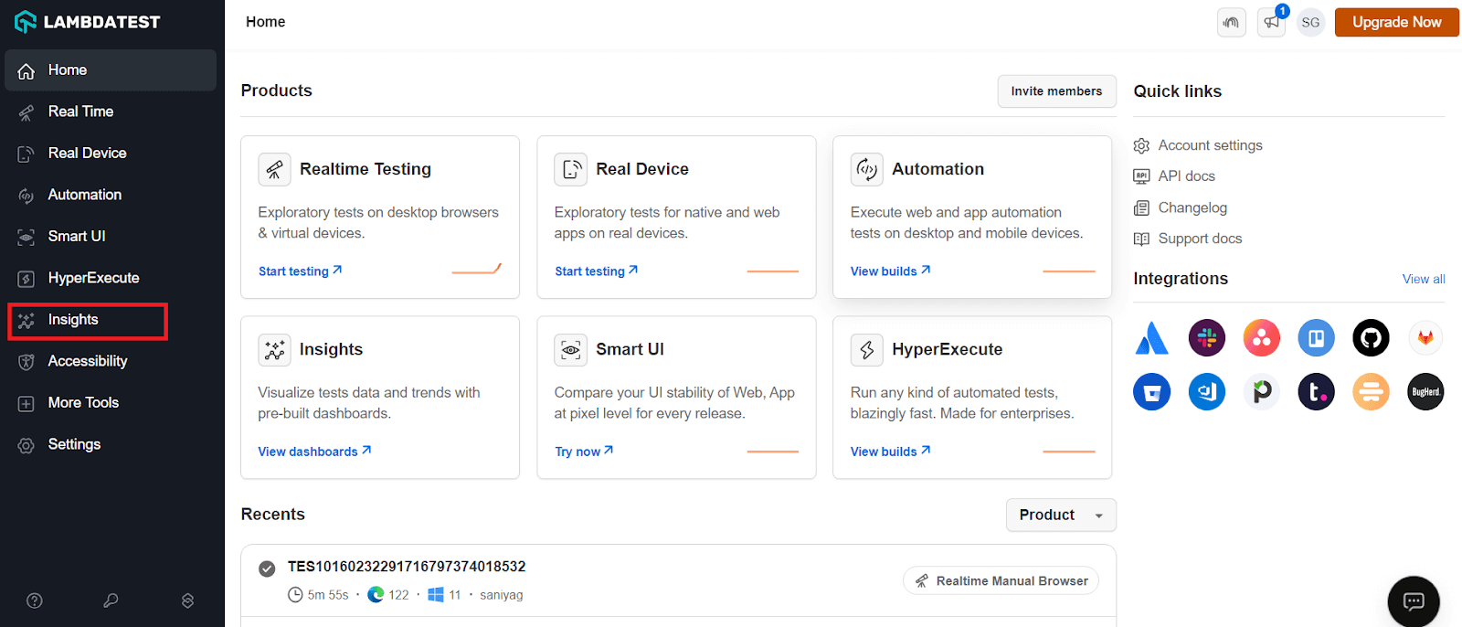Viewport: 1462px width, 627px height.
Task: Open the Bitbucket integration icon
Action: coord(1151,392)
